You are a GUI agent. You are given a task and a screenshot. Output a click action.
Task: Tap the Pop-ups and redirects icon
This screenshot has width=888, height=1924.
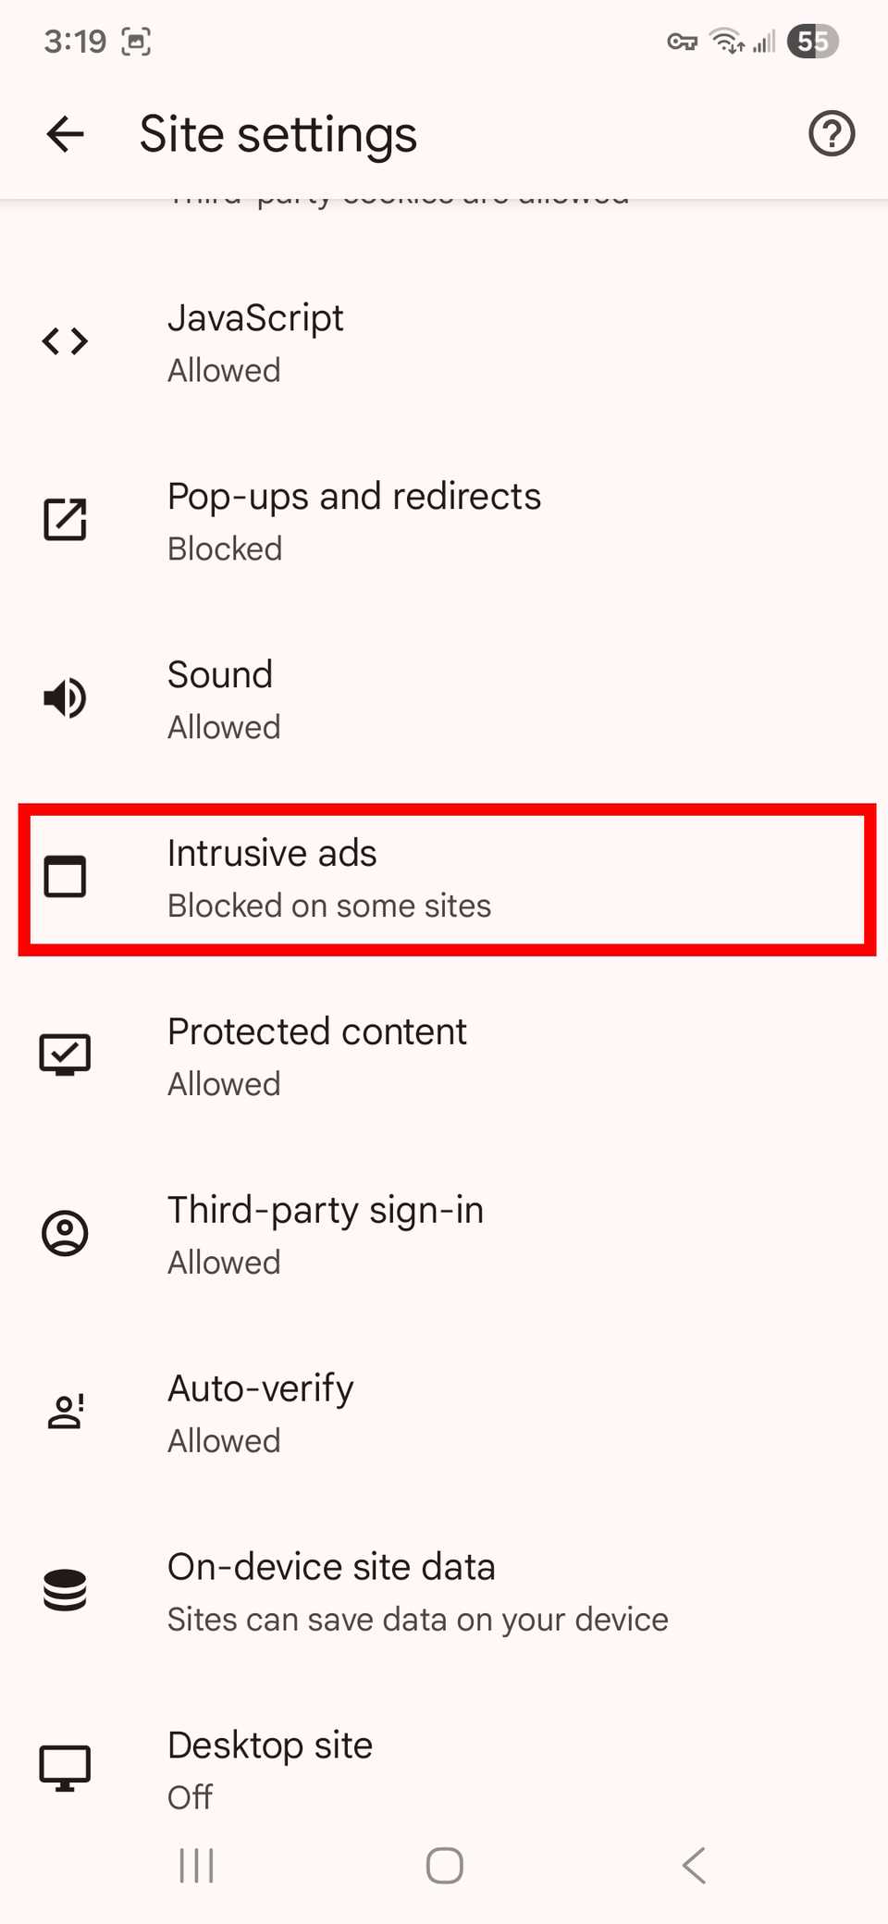[66, 519]
